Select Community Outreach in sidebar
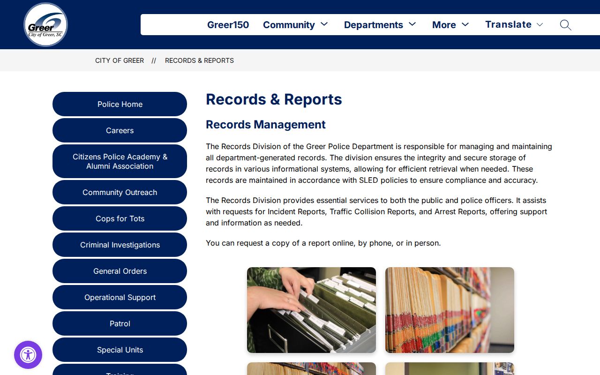 pos(120,192)
